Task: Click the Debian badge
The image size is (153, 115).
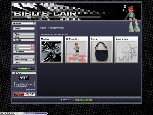Action: pos(29,94)
